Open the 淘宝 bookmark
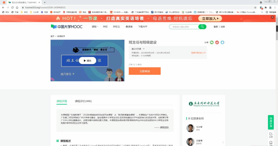The height and width of the screenshot is (146, 278). [x=83, y=12]
